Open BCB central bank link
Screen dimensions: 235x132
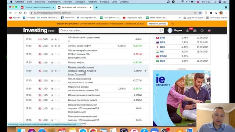[162, 61]
